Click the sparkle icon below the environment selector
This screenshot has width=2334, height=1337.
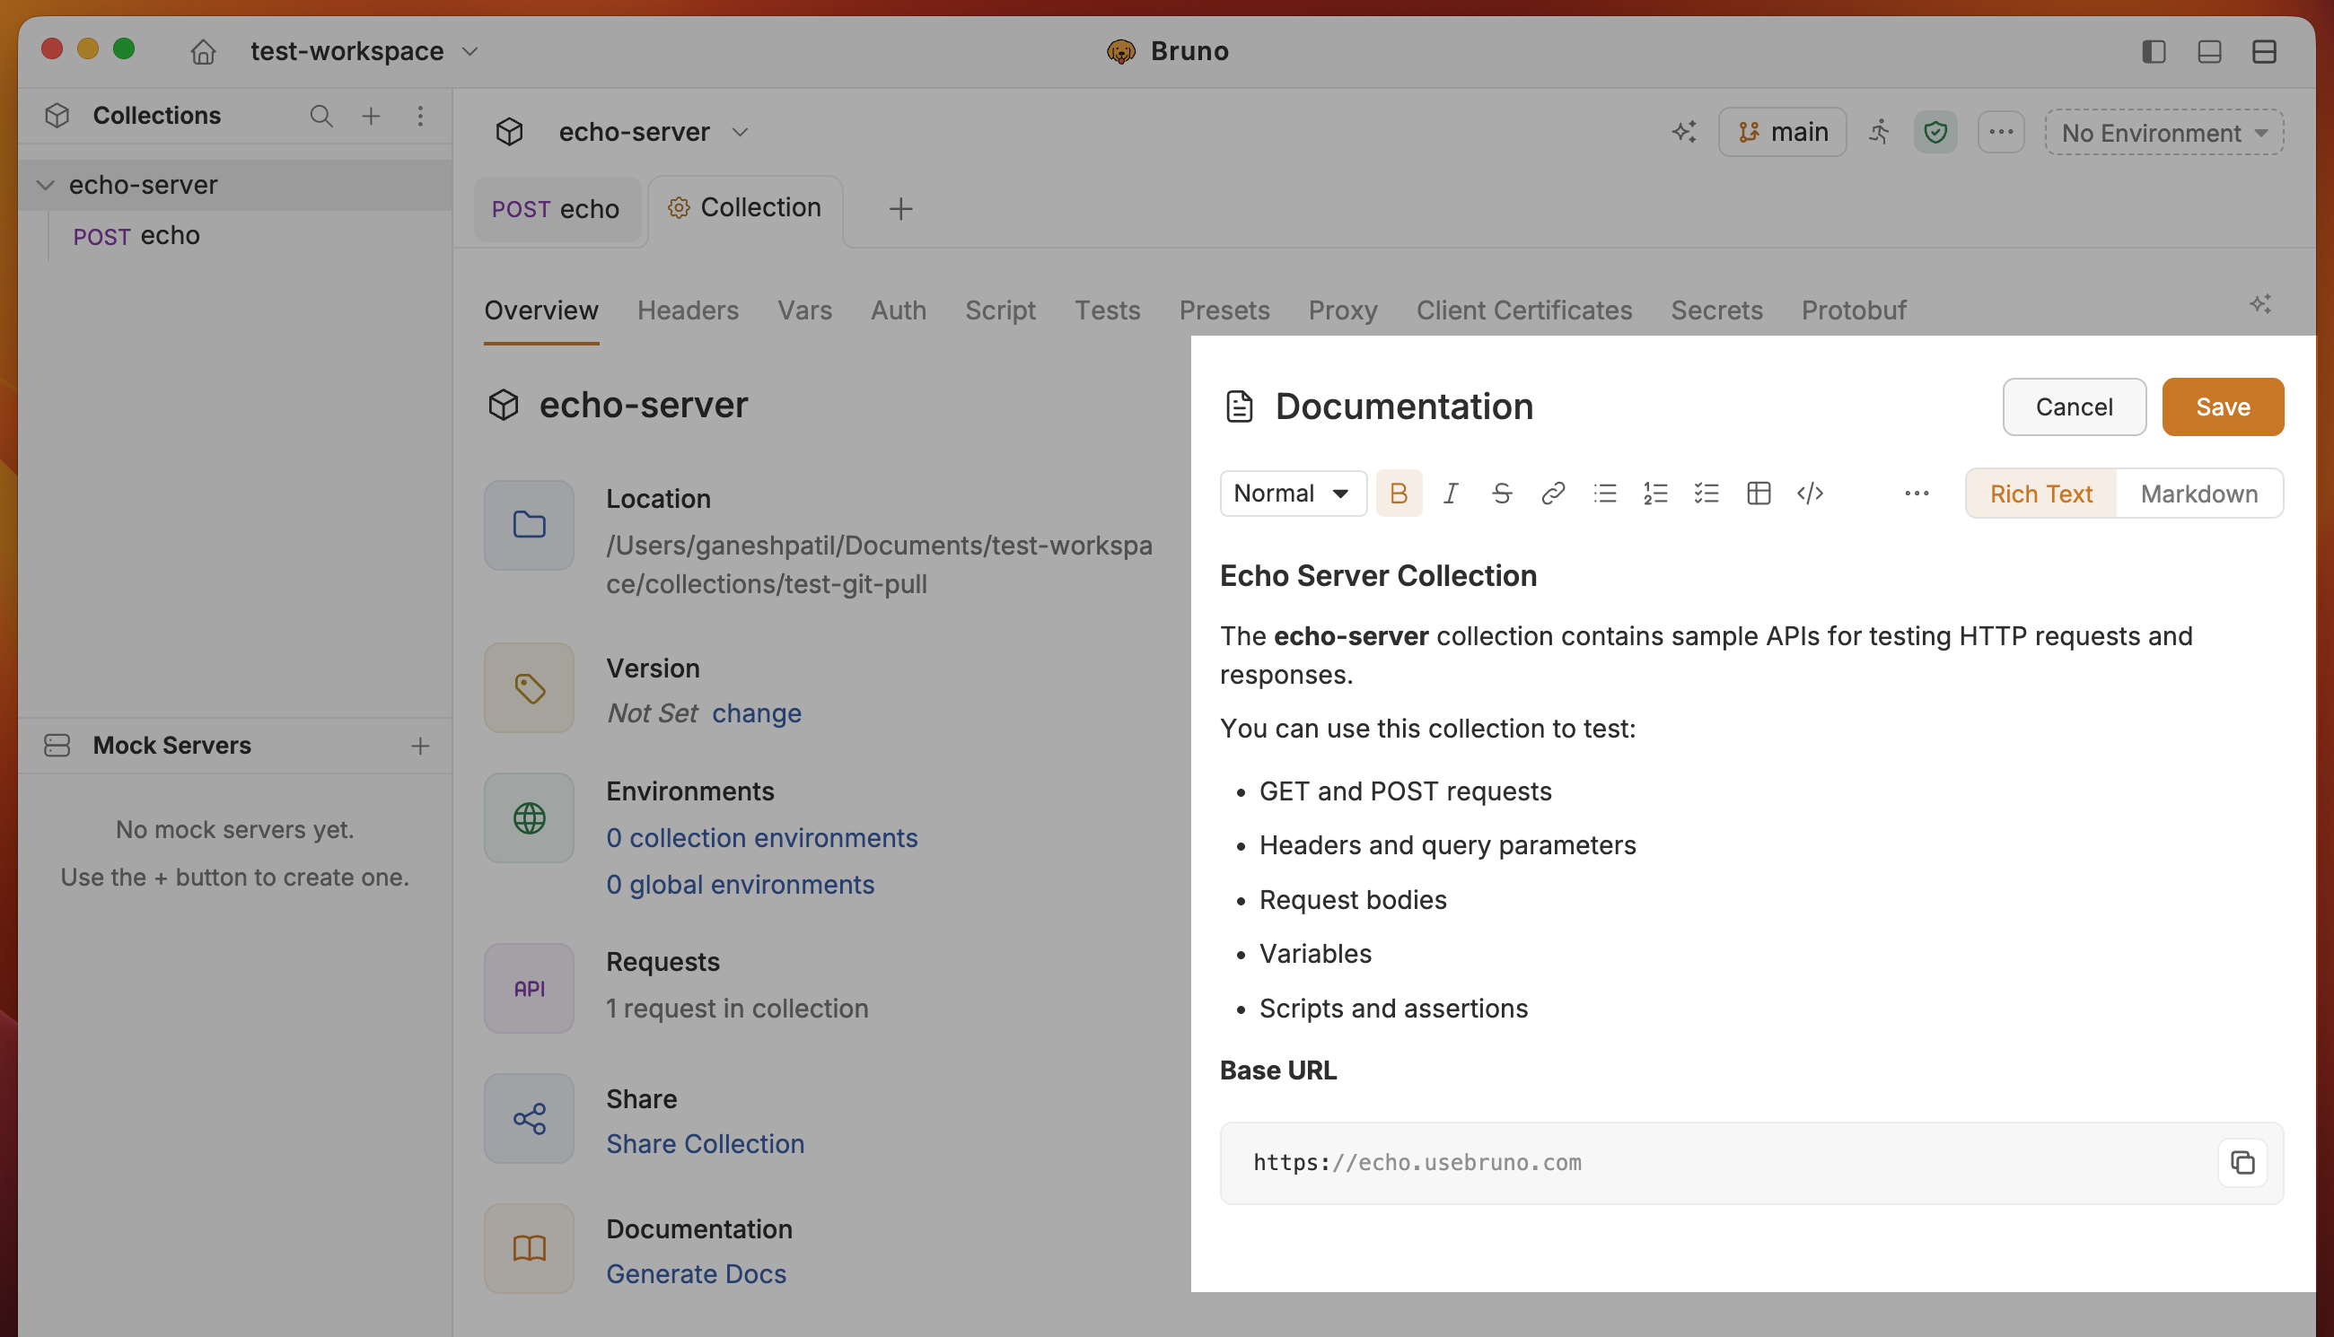pyautogui.click(x=2260, y=304)
